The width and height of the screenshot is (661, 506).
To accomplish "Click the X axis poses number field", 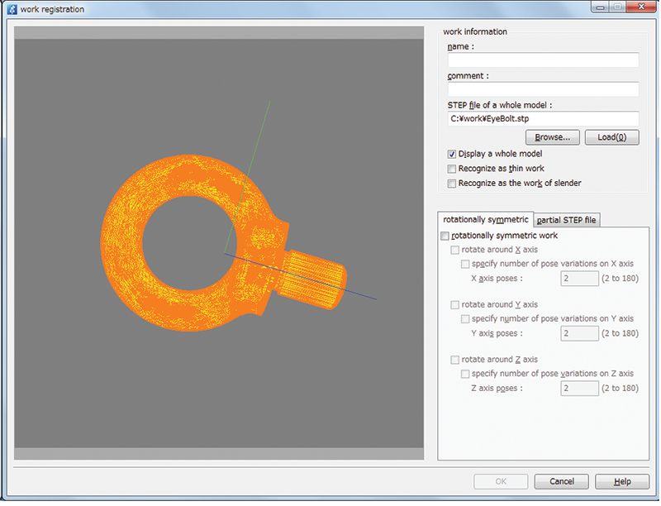I will click(579, 279).
